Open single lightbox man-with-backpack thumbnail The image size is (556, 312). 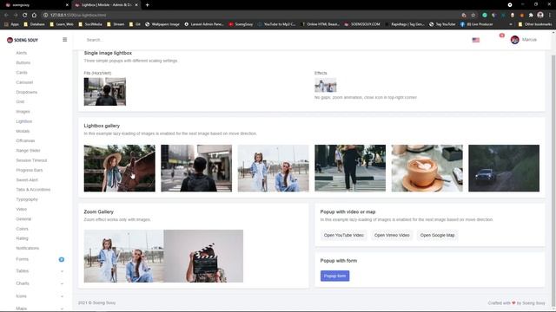pyautogui.click(x=105, y=92)
